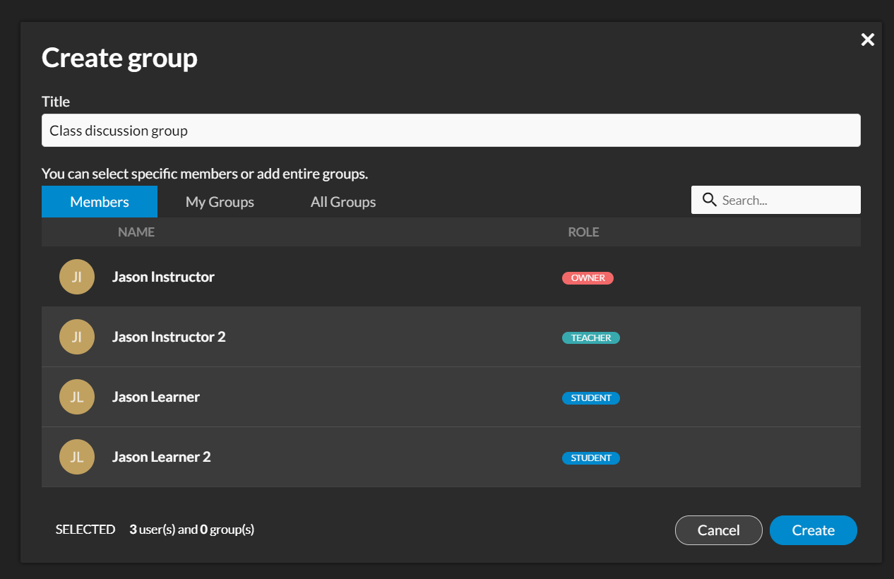Click inside the group Title field

coord(451,130)
